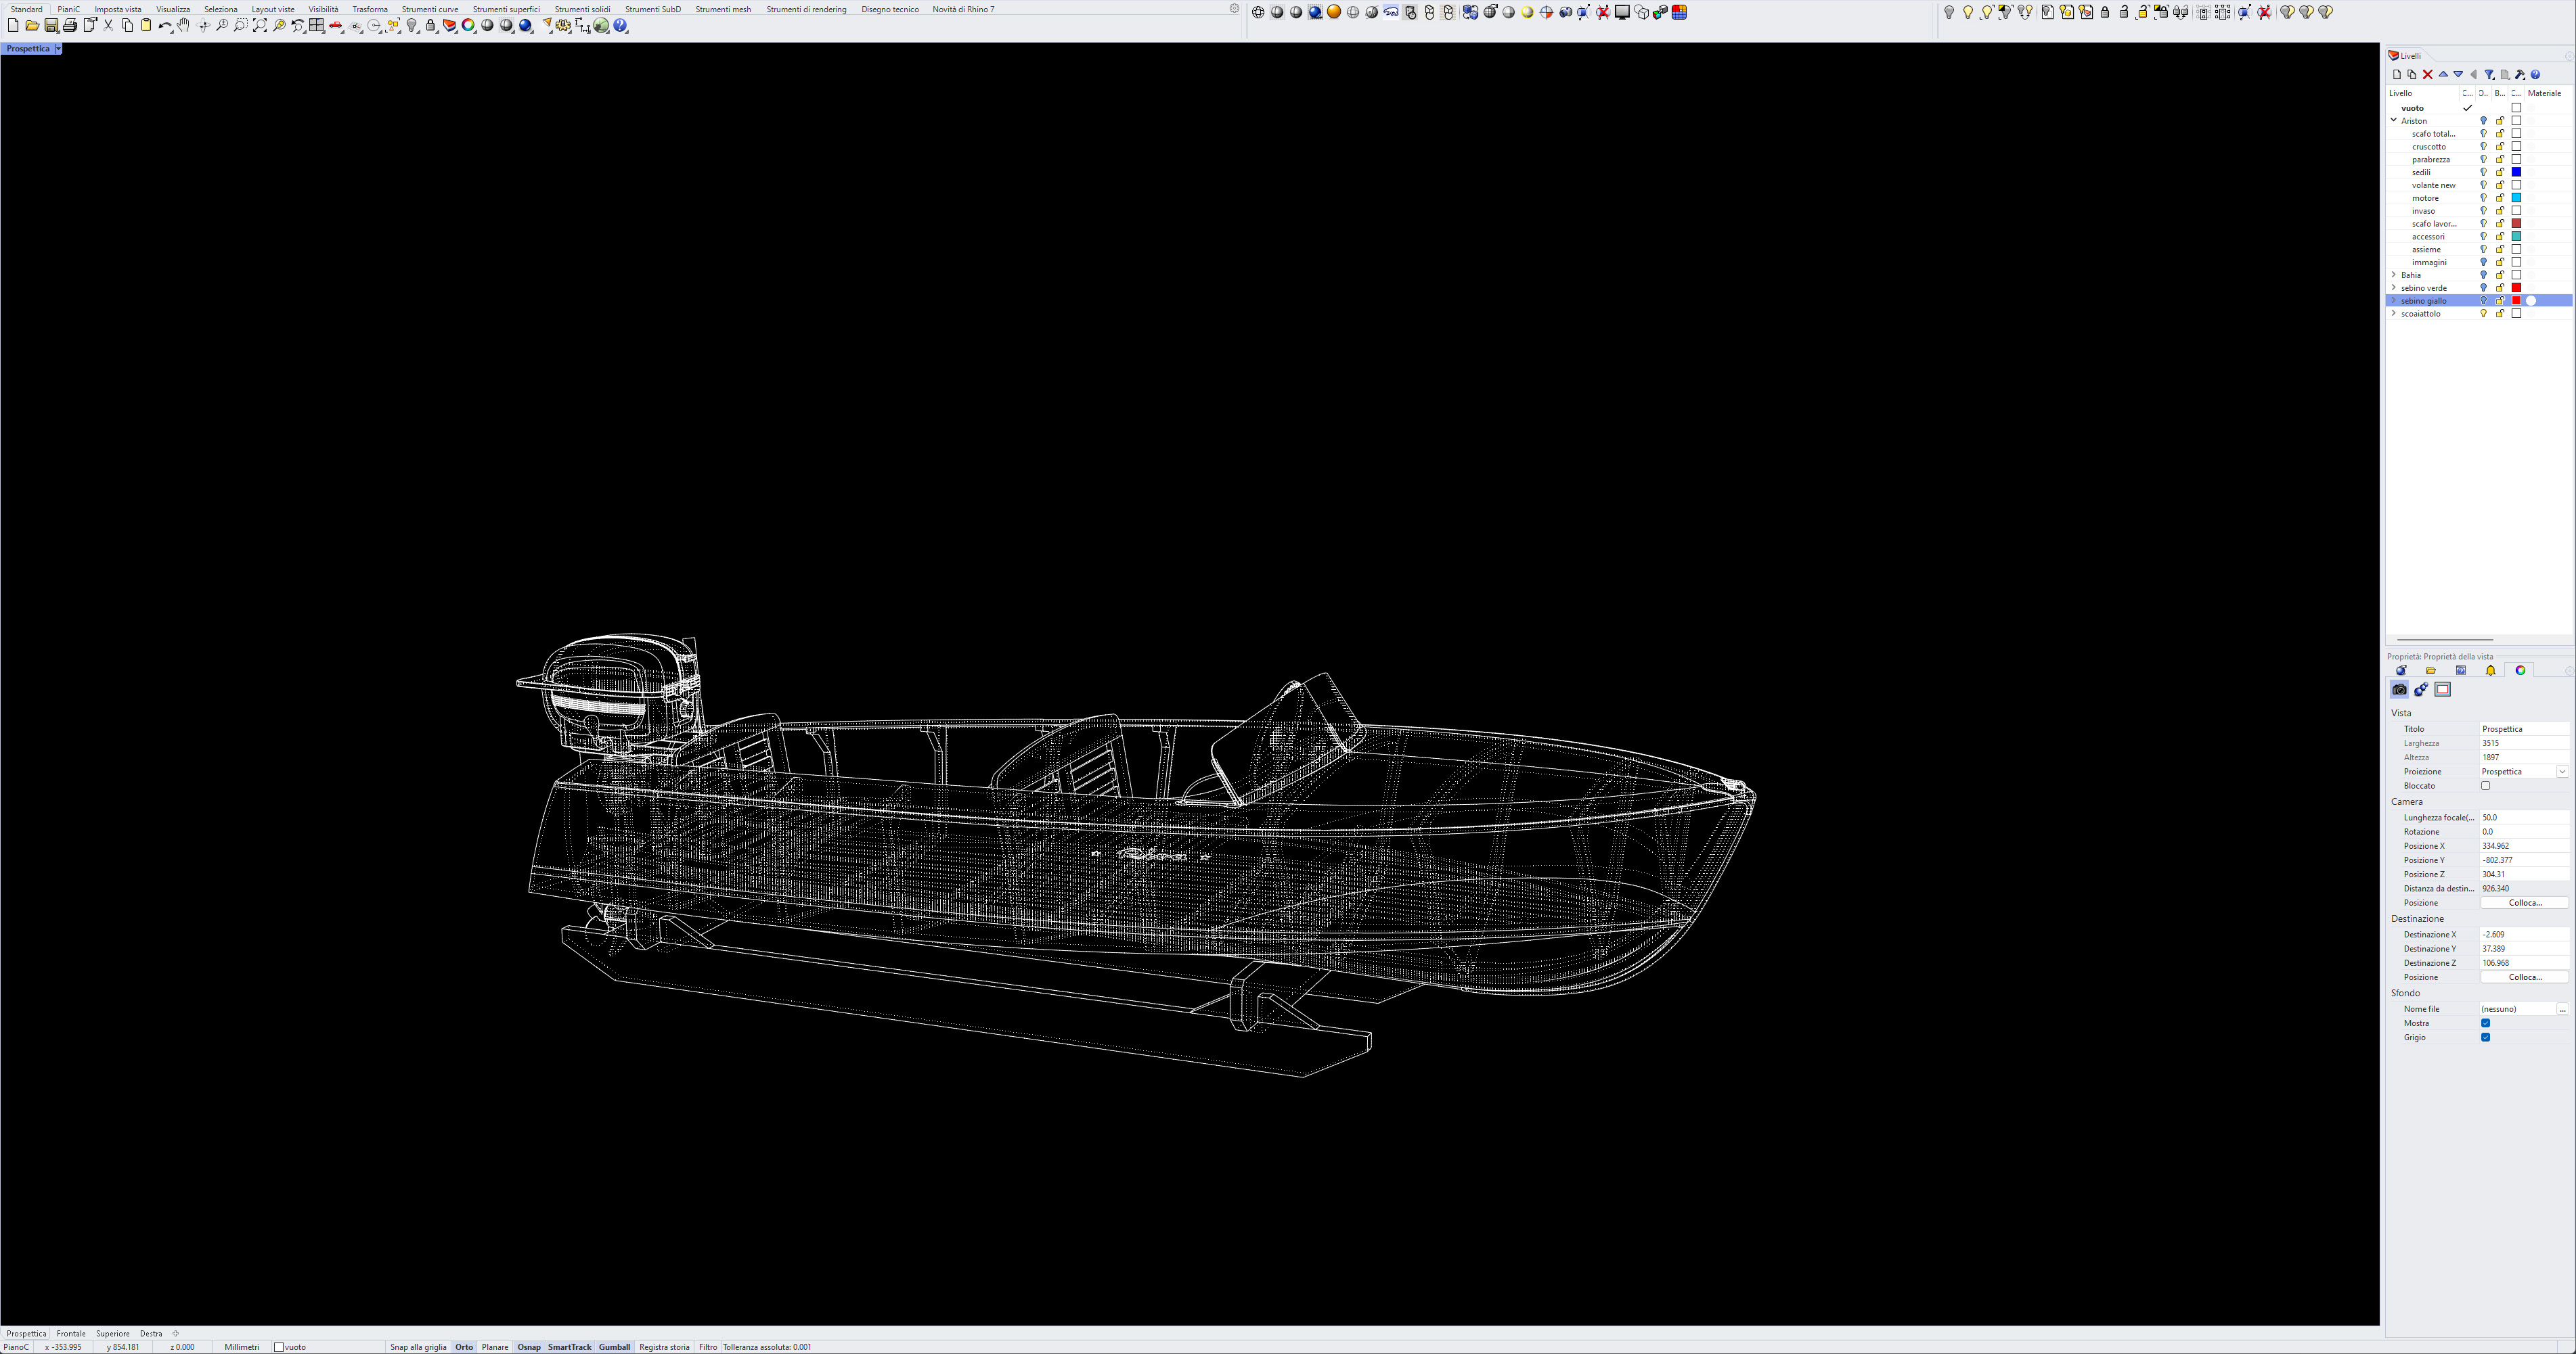The height and width of the screenshot is (1354, 2576).
Task: Open the Proiezione dropdown
Action: [x=2562, y=772]
